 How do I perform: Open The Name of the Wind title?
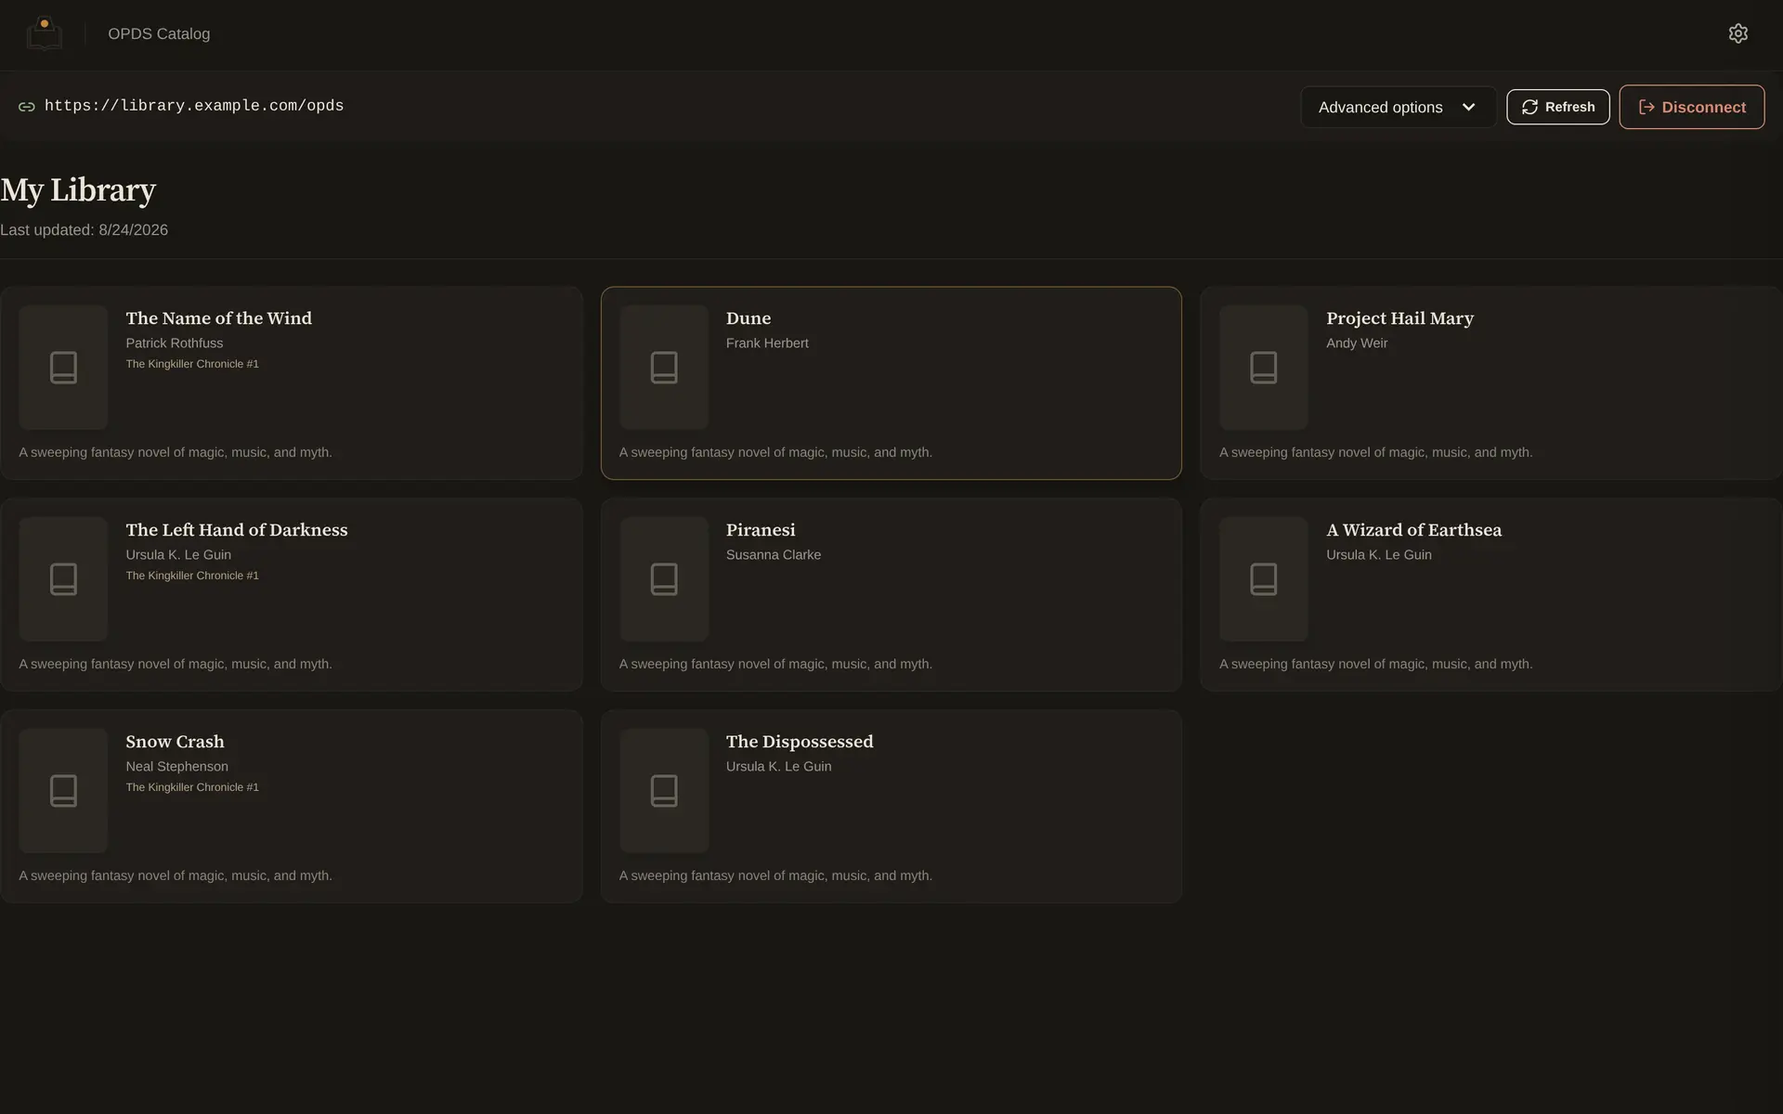(218, 318)
